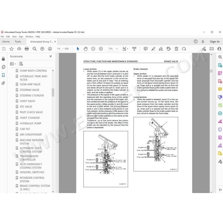223x223 pixels.
Task: Go to the previous page arrow
Action: click(42, 49)
